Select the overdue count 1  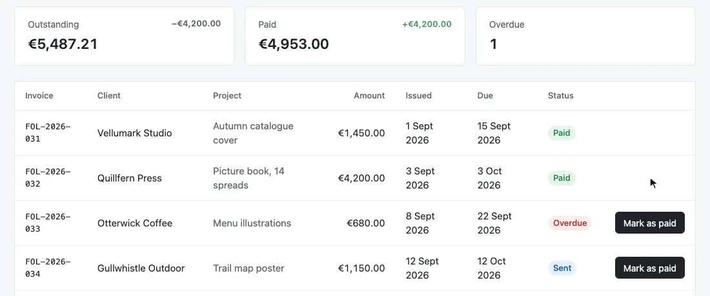pyautogui.click(x=493, y=44)
